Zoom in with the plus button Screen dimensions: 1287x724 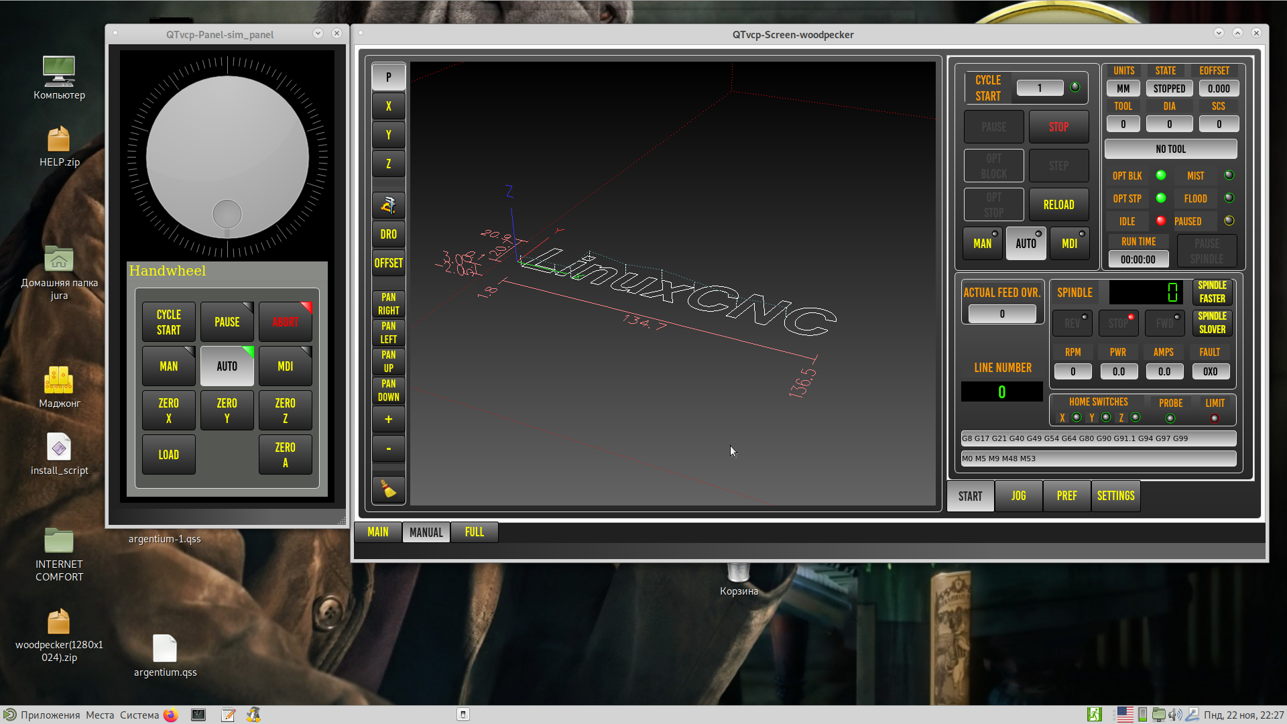coord(388,420)
